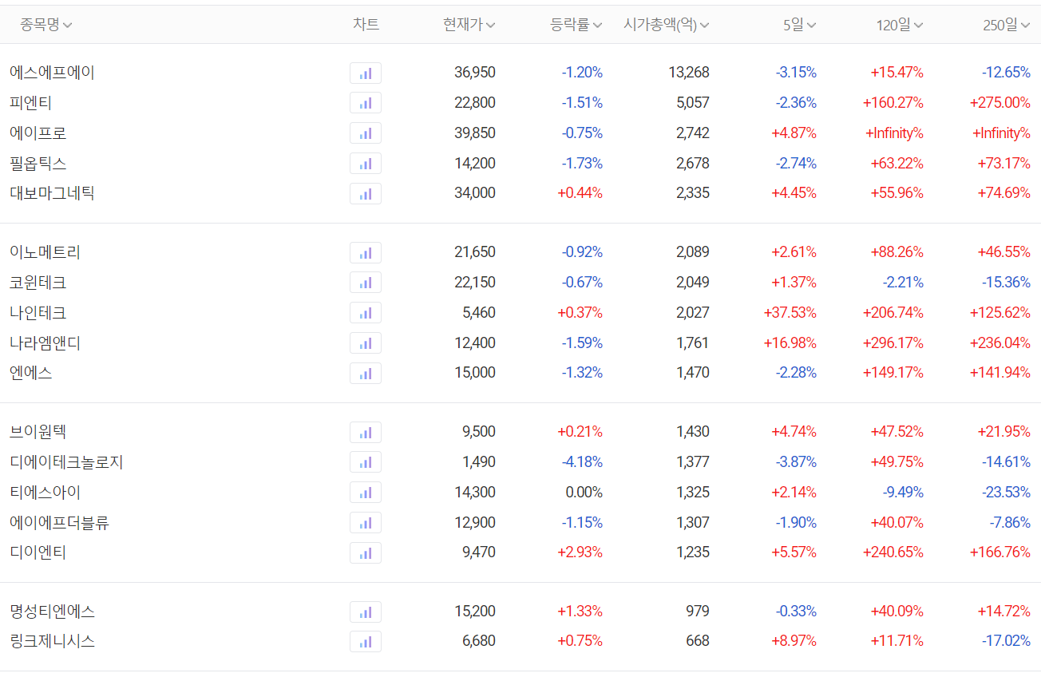The image size is (1041, 677).
Task: Open the 링크제니시스 stock link
Action: point(53,641)
